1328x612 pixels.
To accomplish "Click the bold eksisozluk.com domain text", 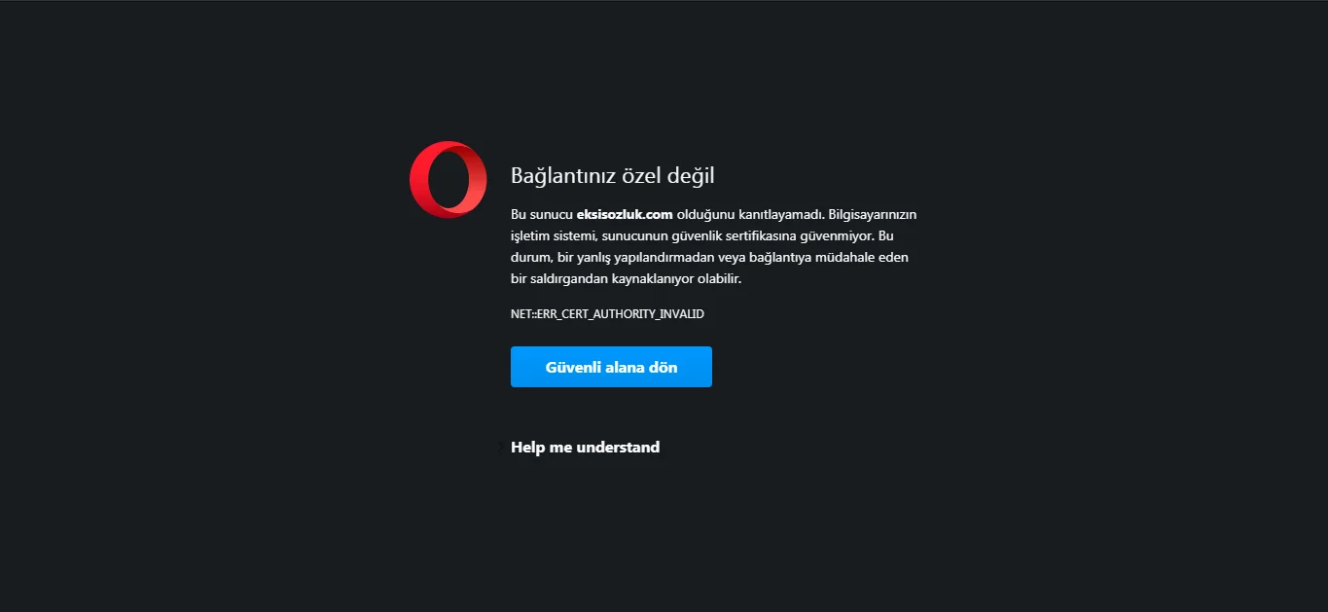I will pos(625,214).
